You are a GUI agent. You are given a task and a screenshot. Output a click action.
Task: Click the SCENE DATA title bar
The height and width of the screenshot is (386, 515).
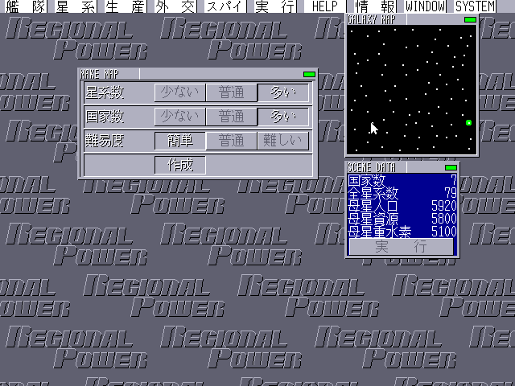(402, 168)
